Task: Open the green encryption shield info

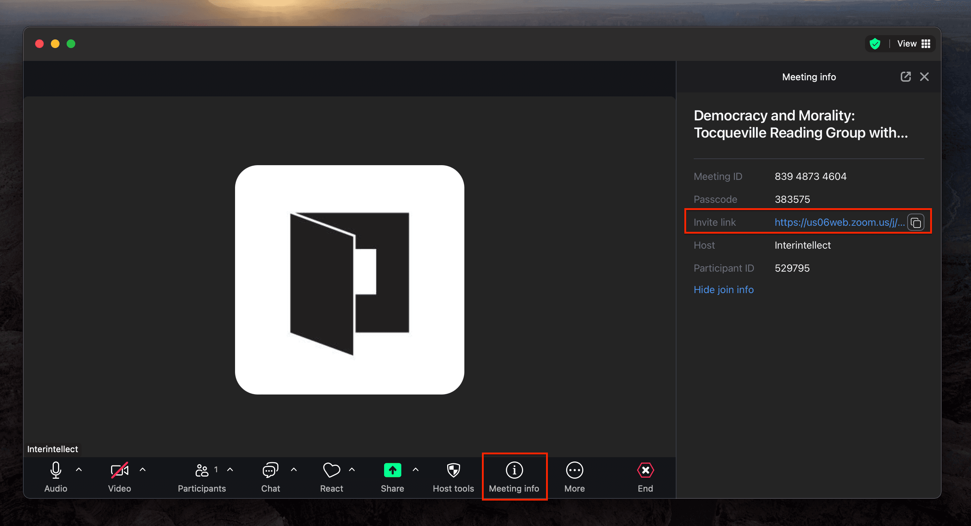Action: [875, 44]
